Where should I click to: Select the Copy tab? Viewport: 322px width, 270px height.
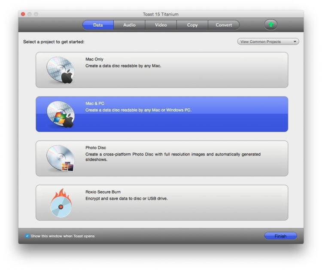192,25
